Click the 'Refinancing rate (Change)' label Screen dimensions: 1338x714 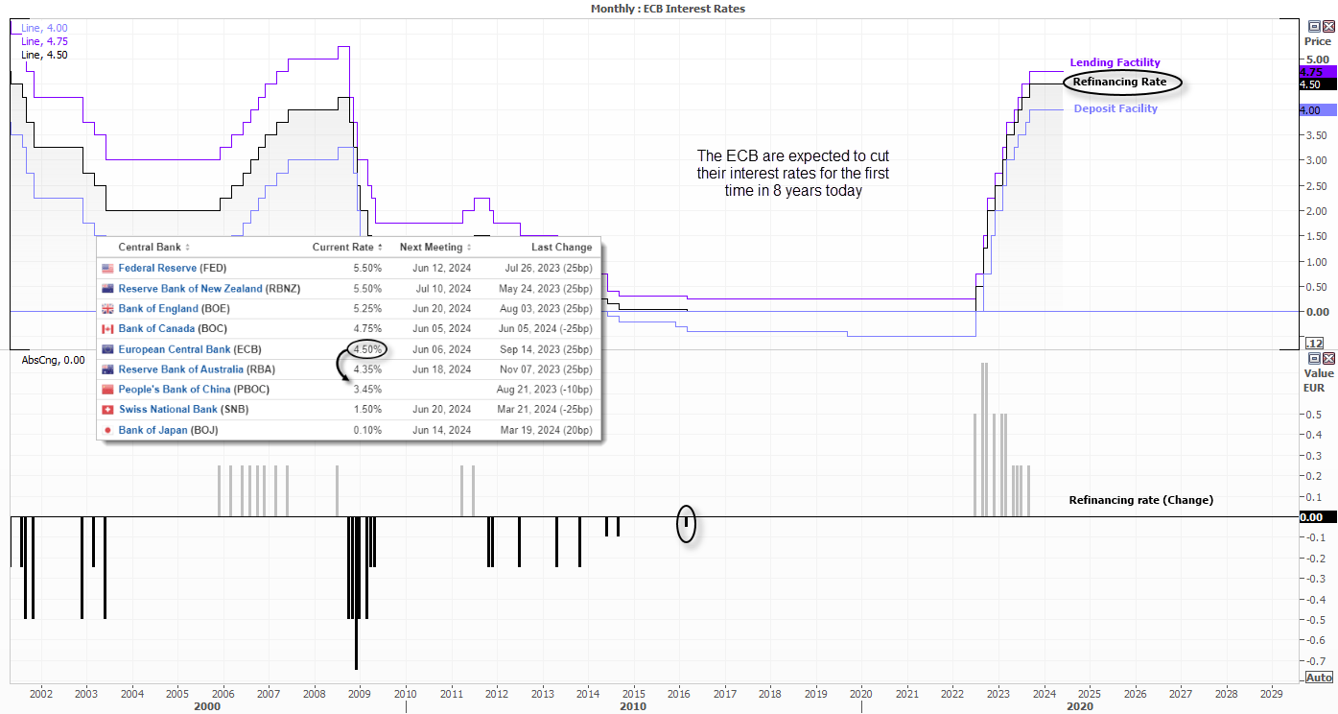[1141, 500]
